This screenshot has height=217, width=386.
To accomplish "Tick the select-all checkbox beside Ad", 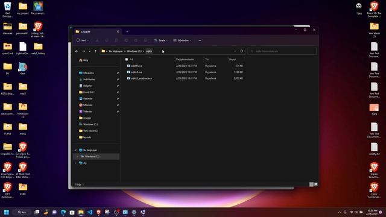I will point(127,59).
